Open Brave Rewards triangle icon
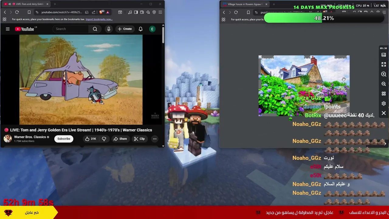This screenshot has width=389, height=219. pos(108,12)
